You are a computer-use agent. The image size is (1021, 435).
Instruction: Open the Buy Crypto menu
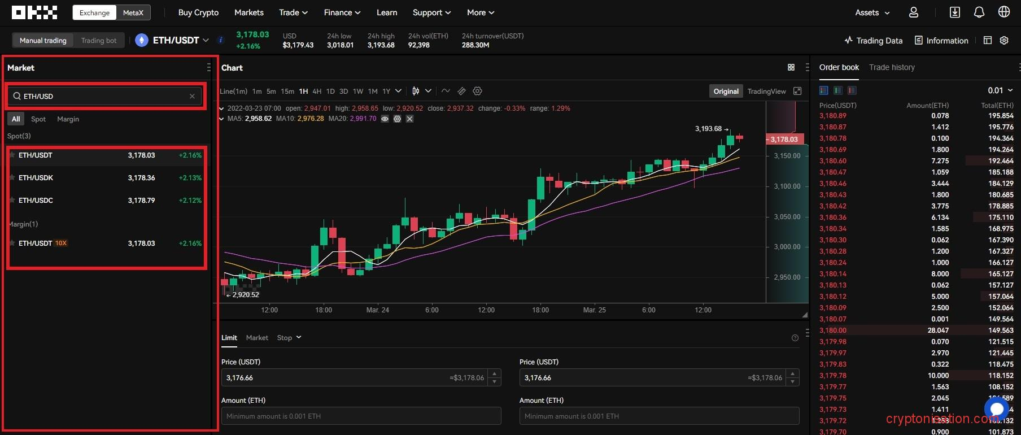(198, 12)
